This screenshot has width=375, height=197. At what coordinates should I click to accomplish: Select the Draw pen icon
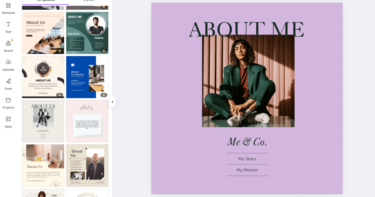tap(8, 81)
